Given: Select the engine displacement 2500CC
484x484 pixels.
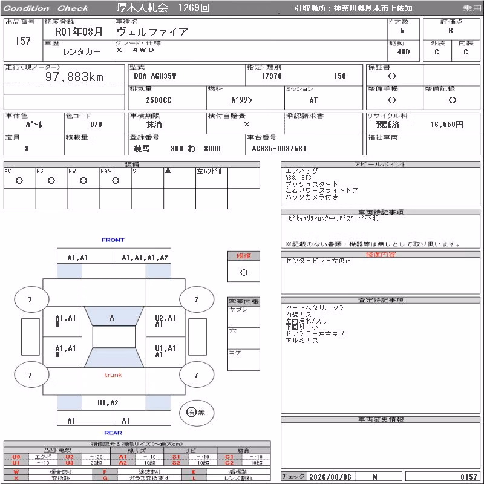Looking at the screenshot, I should pyautogui.click(x=159, y=100).
